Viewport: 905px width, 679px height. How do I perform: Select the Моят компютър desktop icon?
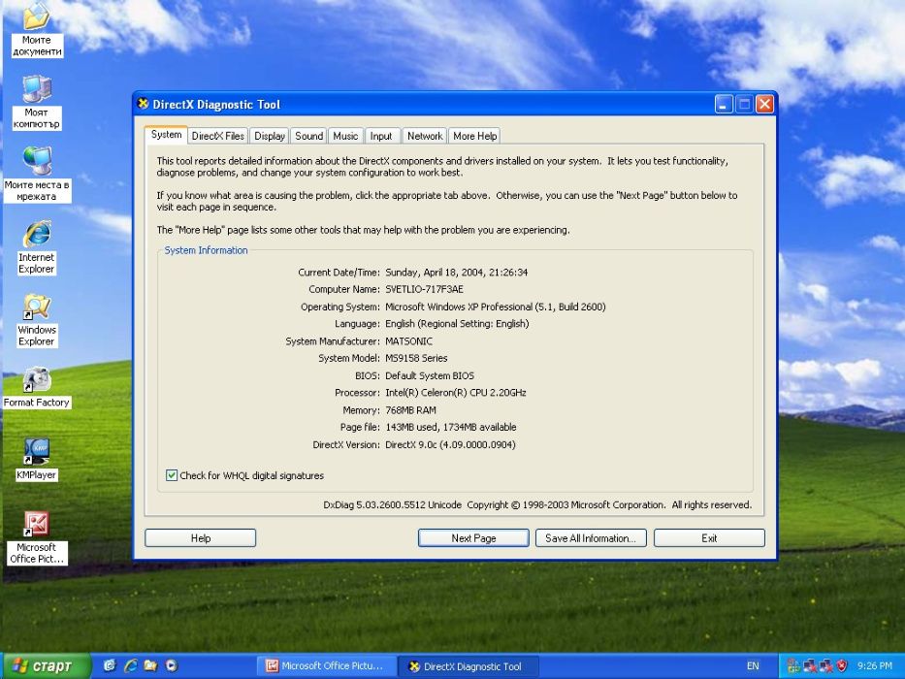pyautogui.click(x=36, y=102)
